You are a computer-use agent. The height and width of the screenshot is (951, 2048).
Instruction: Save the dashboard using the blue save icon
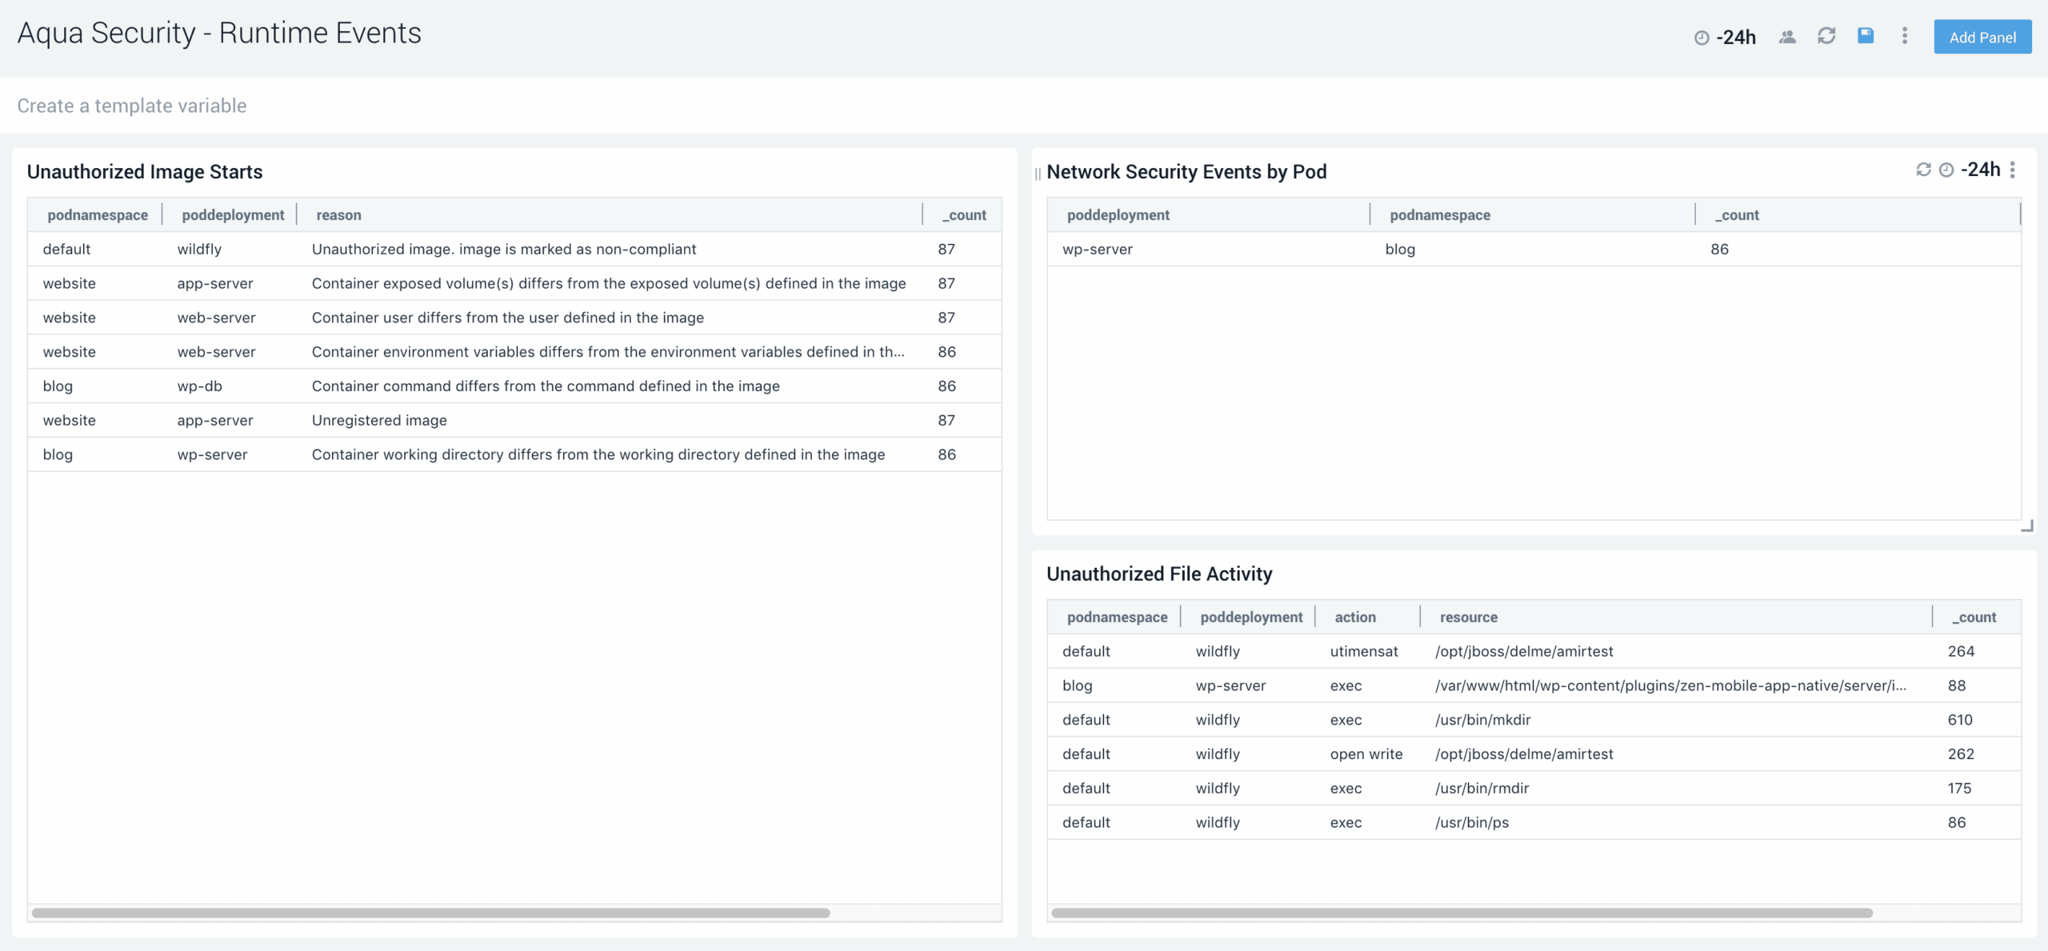click(1866, 36)
